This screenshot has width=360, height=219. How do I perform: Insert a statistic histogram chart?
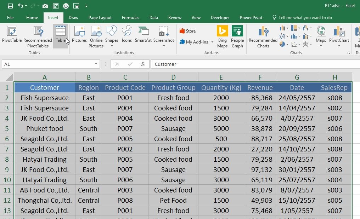point(296,36)
